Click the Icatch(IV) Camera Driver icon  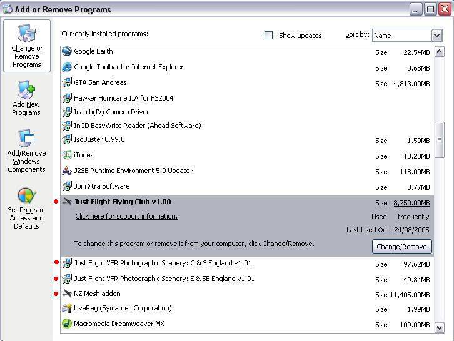(67, 112)
